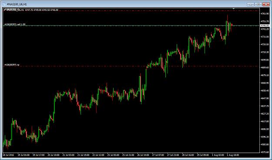
Task: Click time axis label '27 Jul 23:00'
Action: click(x=173, y=155)
